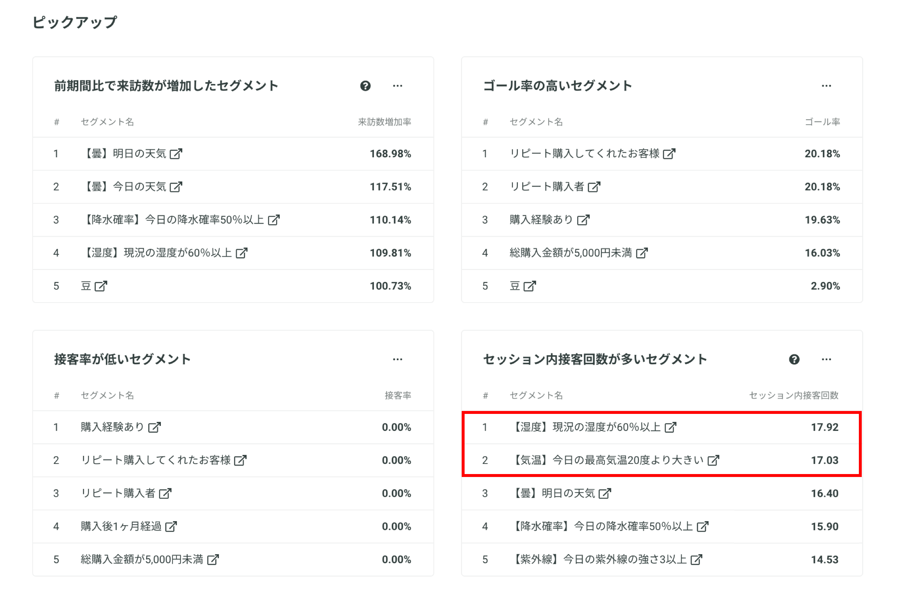The image size is (898, 598).
Task: Open external link for 【降水確率】今日の降水確率50%以上 in visit-increase card
Action: pyautogui.click(x=273, y=220)
